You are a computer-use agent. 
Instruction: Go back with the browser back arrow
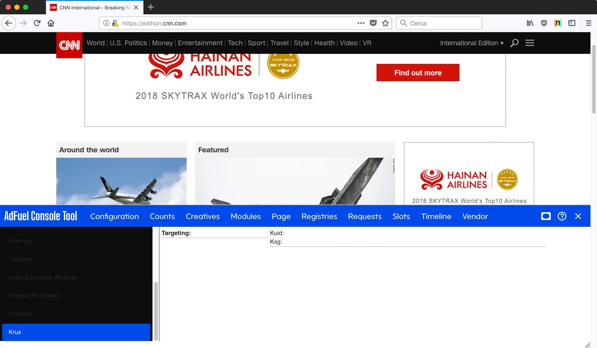(9, 23)
